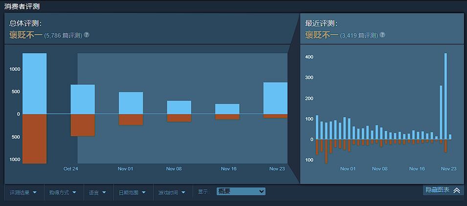Select the first week's orange negative bar

coord(35,139)
